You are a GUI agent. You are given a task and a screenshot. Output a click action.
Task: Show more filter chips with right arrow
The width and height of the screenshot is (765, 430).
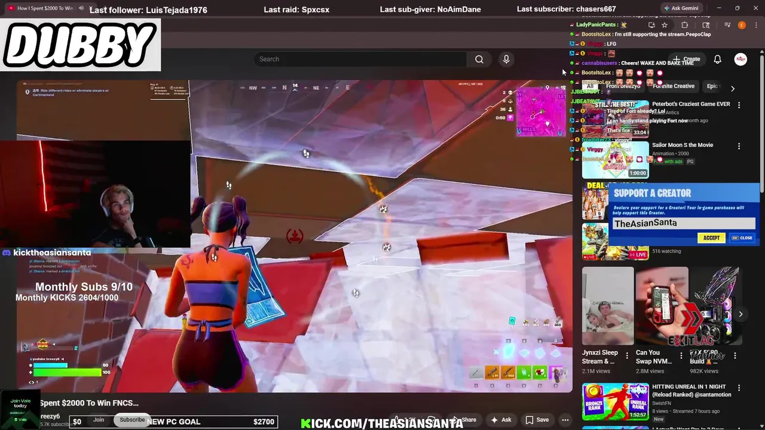733,88
